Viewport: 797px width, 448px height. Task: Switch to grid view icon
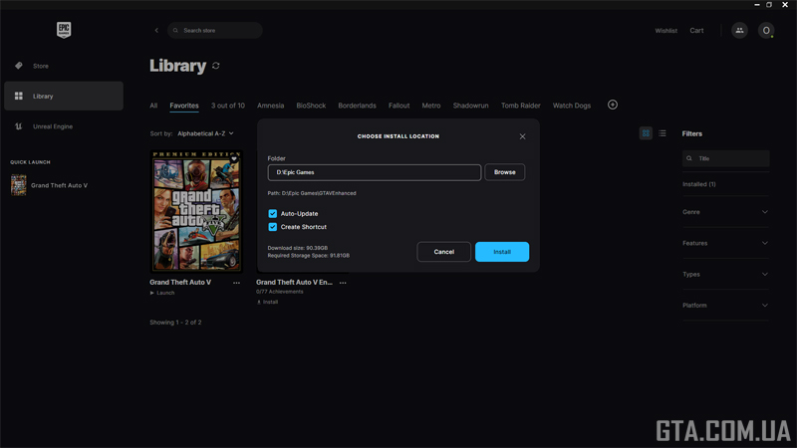[x=646, y=133]
